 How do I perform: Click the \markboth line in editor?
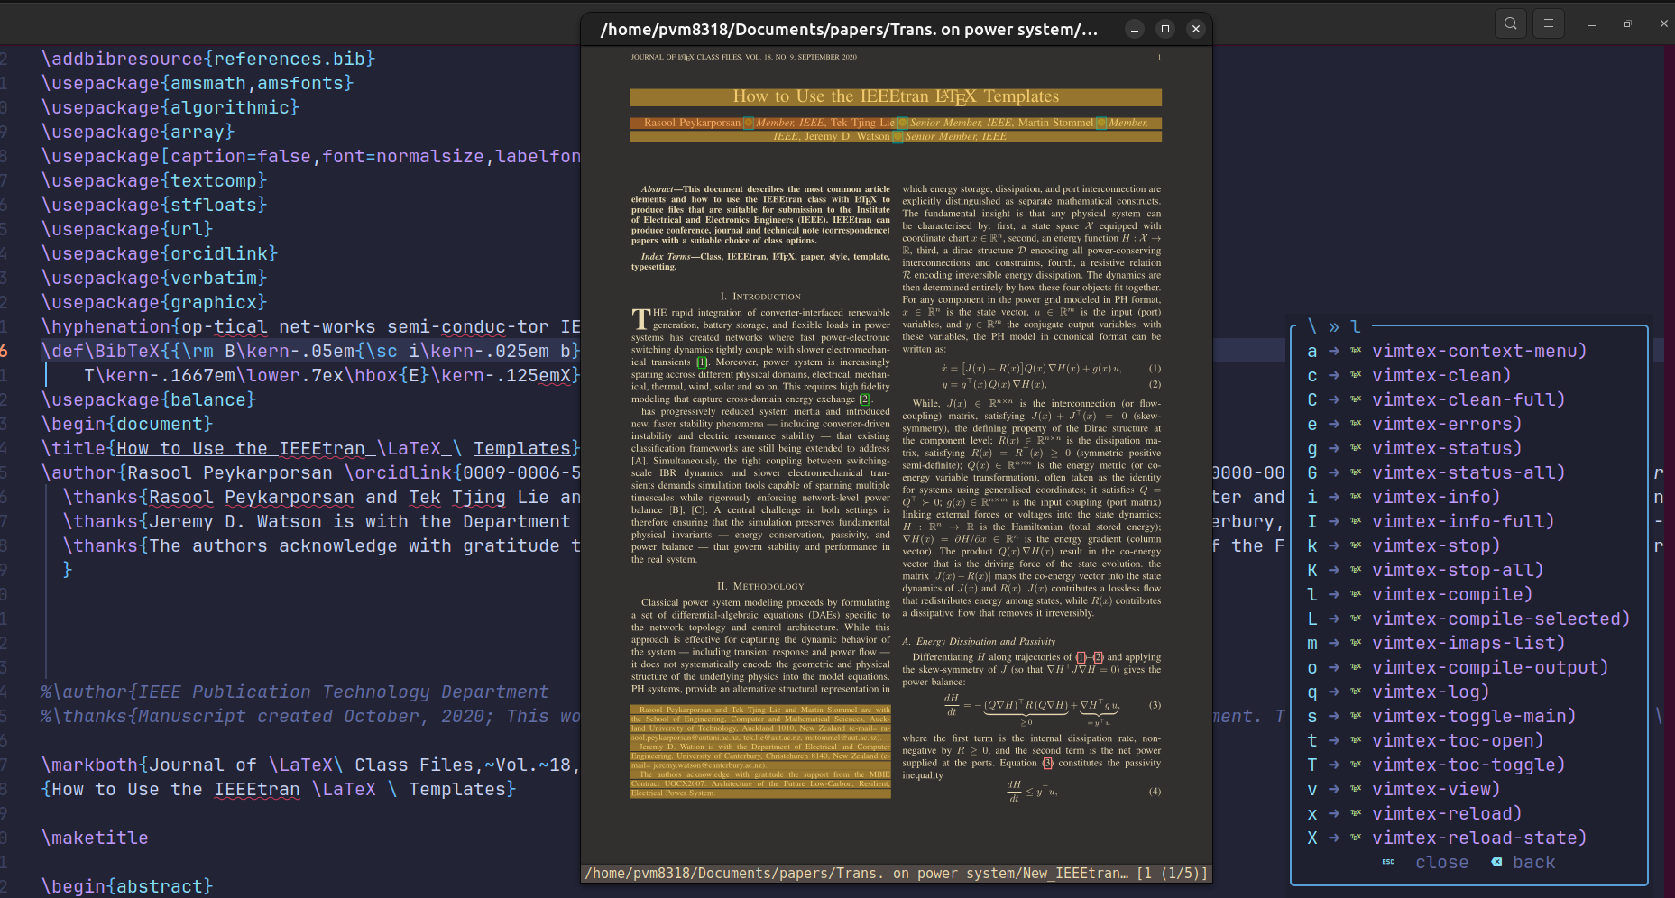(310, 765)
